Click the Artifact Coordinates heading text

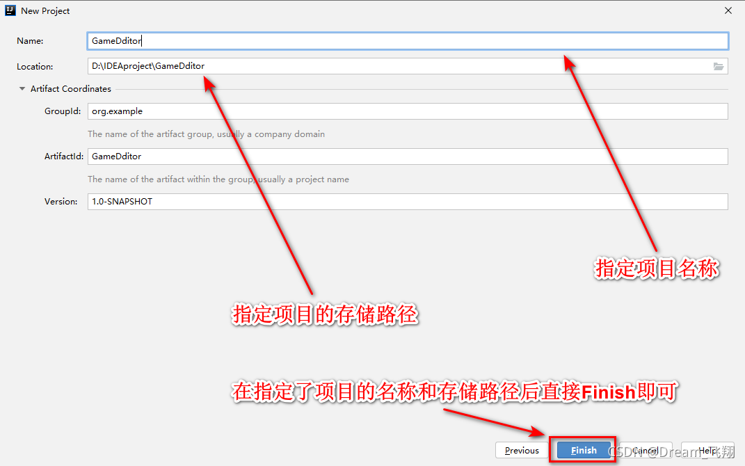click(x=71, y=89)
